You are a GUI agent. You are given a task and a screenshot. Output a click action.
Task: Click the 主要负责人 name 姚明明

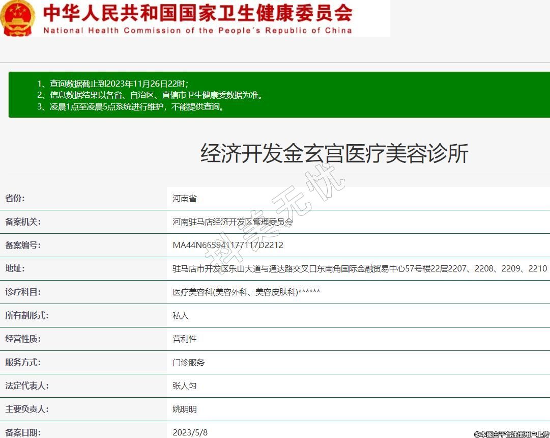(x=185, y=409)
